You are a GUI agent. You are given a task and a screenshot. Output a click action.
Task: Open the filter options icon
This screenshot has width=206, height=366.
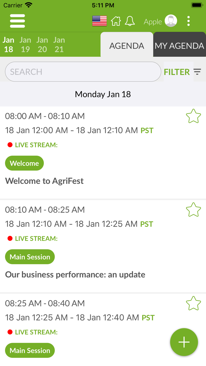click(x=197, y=72)
